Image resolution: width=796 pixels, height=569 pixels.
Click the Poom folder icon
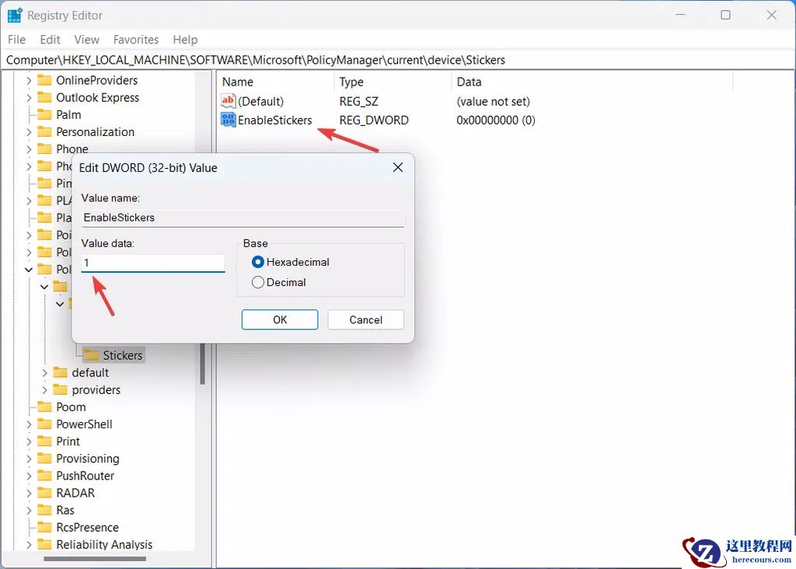coord(44,407)
